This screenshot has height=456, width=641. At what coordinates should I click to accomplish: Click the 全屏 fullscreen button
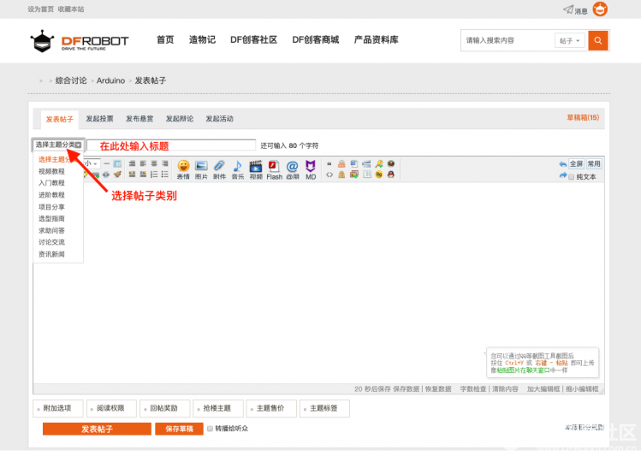(577, 164)
